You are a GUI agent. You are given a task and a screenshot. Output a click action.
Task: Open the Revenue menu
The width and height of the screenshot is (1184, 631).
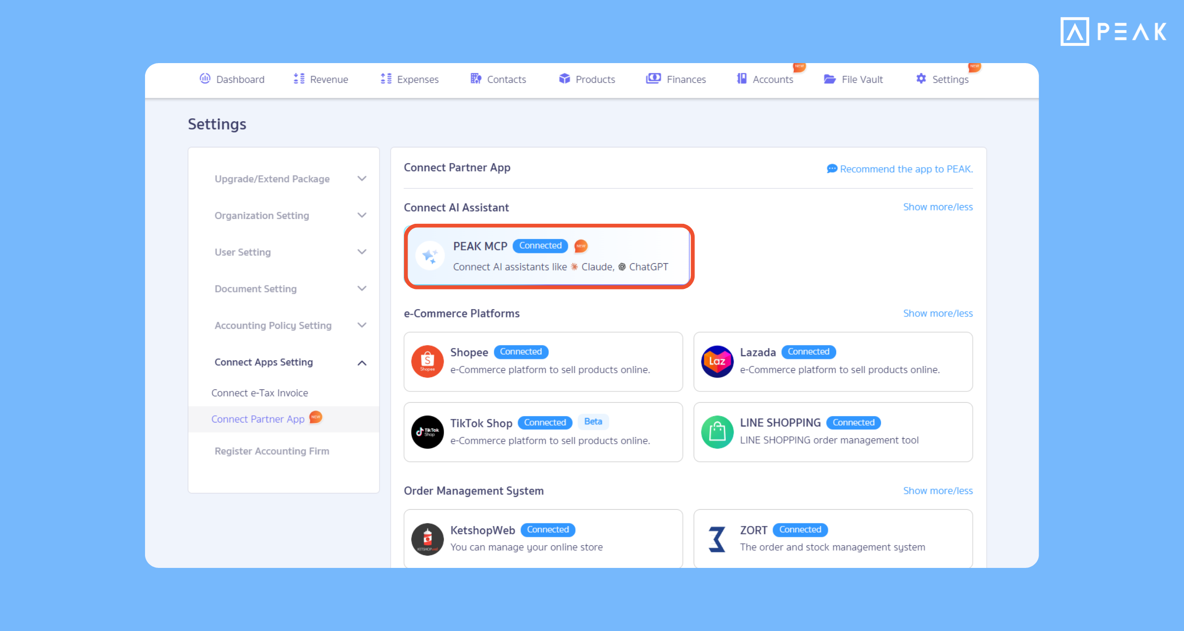[x=321, y=79]
